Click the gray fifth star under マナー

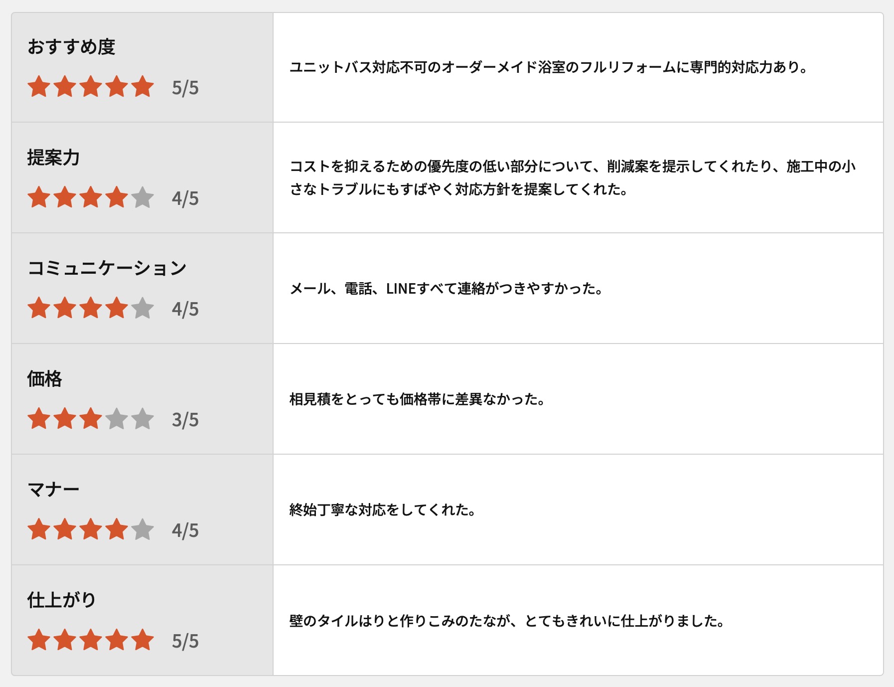pyautogui.click(x=143, y=529)
